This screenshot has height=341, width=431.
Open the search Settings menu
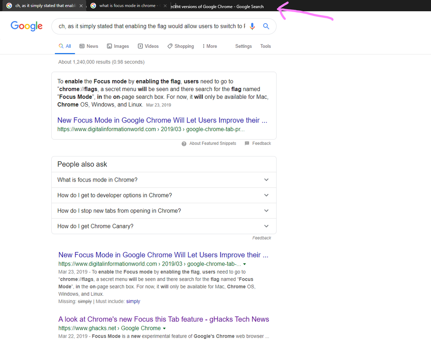(x=243, y=46)
